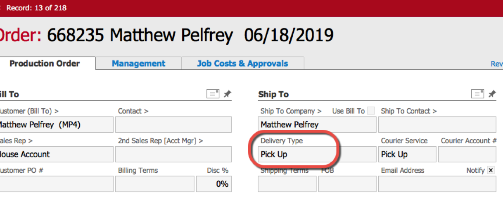Image resolution: width=503 pixels, height=207 pixels.
Task: Click the Ship To Company field with Matthew Pelfrey
Action: pos(317,124)
